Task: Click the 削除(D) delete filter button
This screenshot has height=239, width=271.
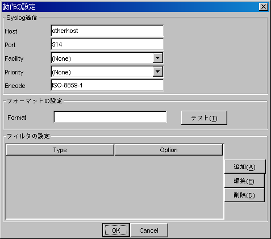Action: click(x=244, y=195)
